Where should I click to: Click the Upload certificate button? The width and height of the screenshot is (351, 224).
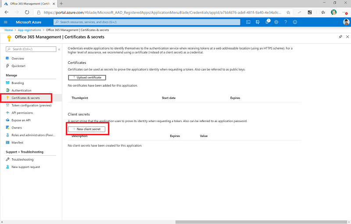click(87, 77)
